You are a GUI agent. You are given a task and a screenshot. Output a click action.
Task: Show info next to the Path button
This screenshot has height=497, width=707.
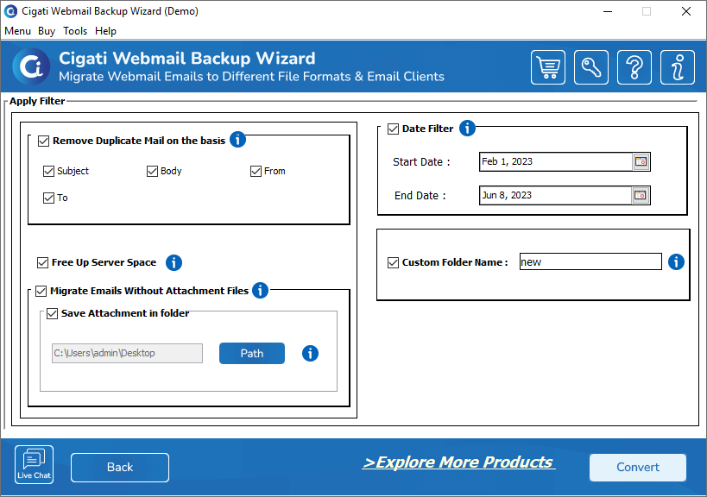tap(310, 353)
